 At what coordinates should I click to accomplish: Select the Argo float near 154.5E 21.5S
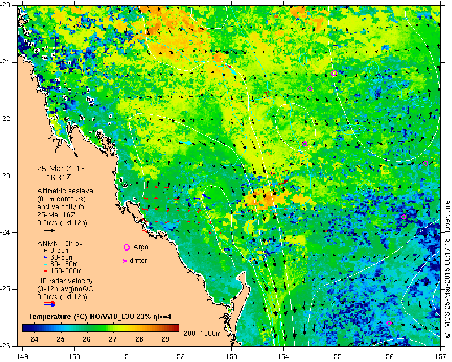pyautogui.click(x=310, y=89)
